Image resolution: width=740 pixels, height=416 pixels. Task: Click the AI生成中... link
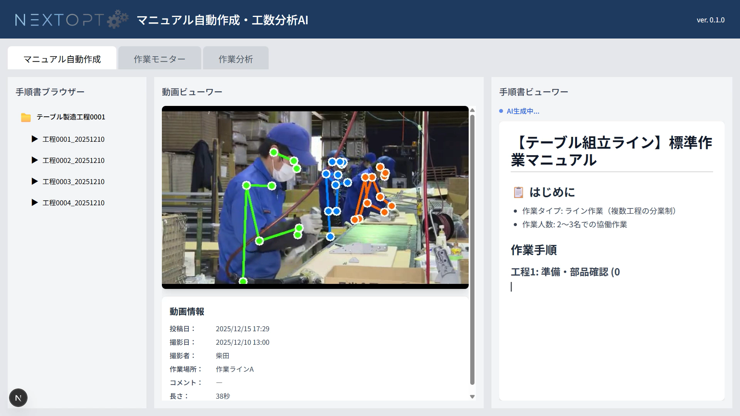(x=523, y=111)
